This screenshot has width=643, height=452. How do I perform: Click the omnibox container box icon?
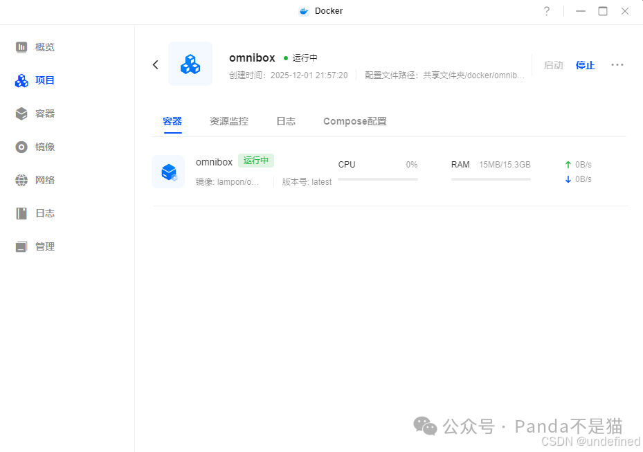click(168, 172)
